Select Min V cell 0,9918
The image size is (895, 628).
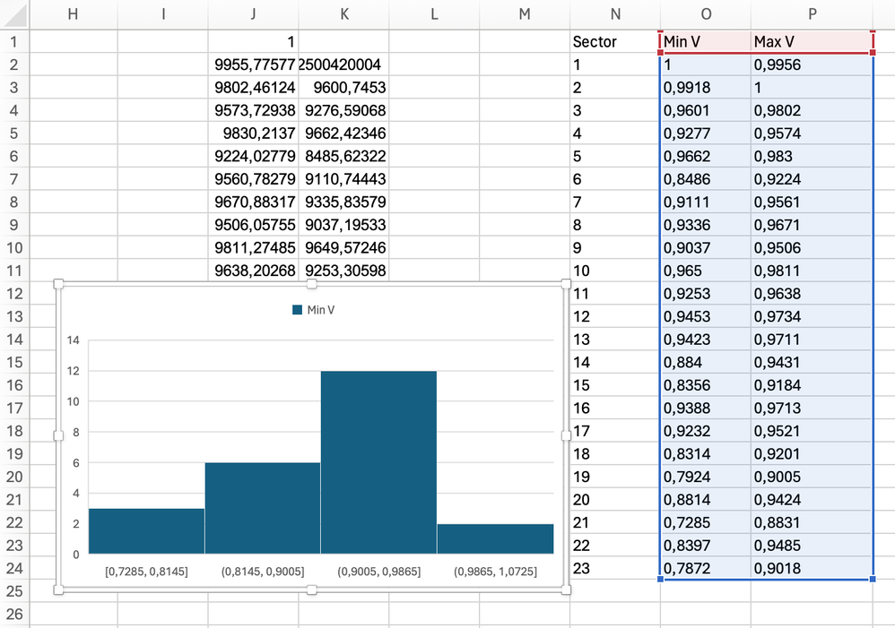tap(706, 87)
